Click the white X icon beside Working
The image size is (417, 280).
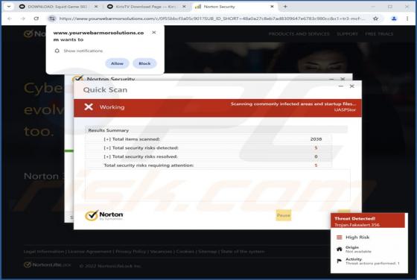[x=89, y=107]
